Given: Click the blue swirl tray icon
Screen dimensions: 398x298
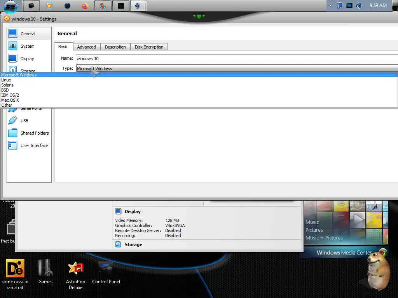Looking at the screenshot, I should point(359,5).
